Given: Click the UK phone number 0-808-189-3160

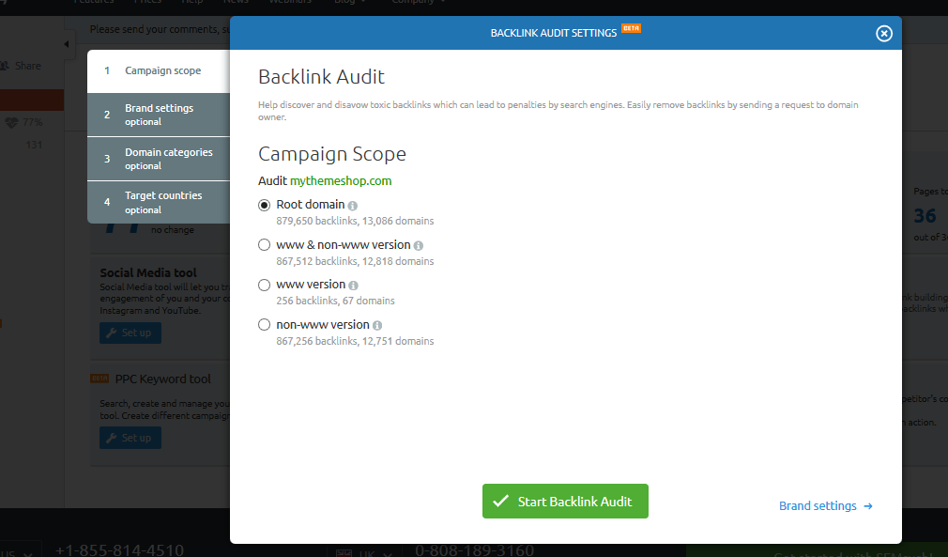Looking at the screenshot, I should (475, 549).
